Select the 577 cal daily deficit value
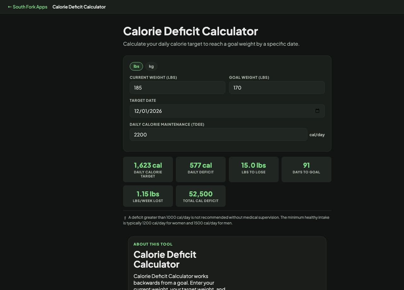This screenshot has width=404, height=290. (201, 165)
